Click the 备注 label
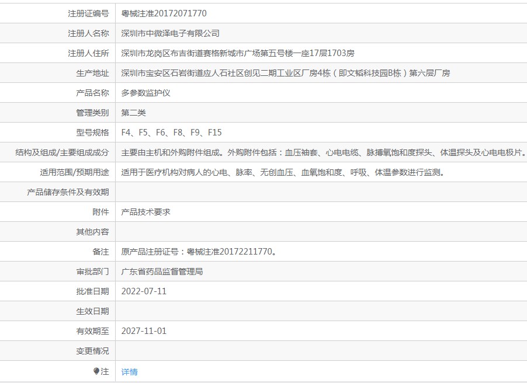527x383 pixels. 101,252
